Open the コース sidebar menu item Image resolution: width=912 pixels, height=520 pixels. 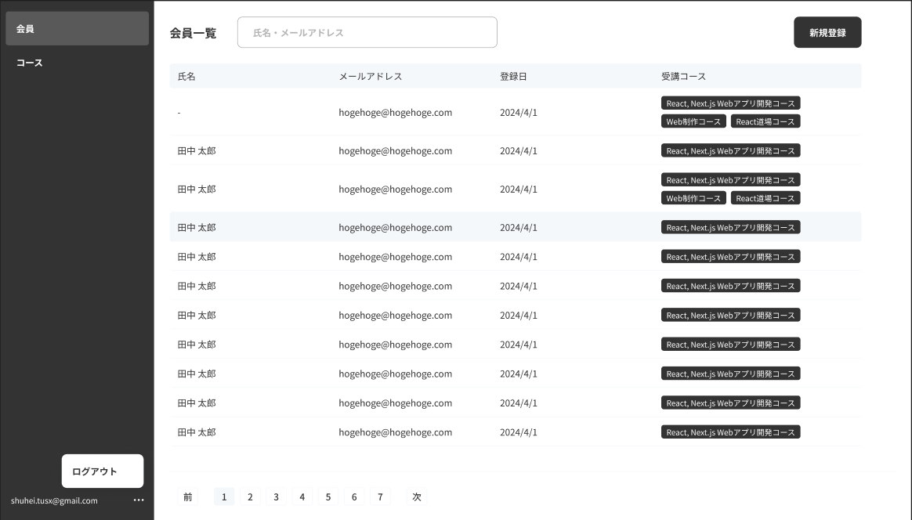(77, 63)
